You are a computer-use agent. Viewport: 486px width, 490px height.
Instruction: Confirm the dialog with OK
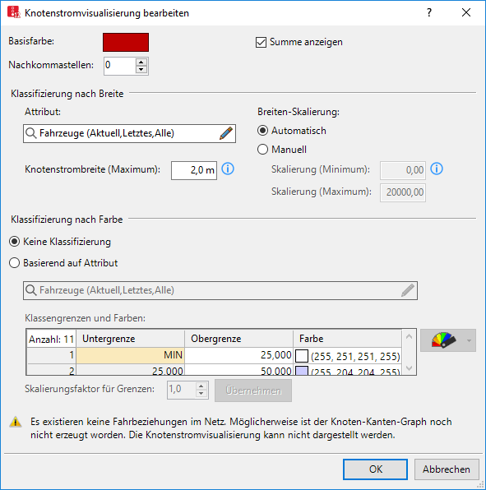pyautogui.click(x=375, y=469)
